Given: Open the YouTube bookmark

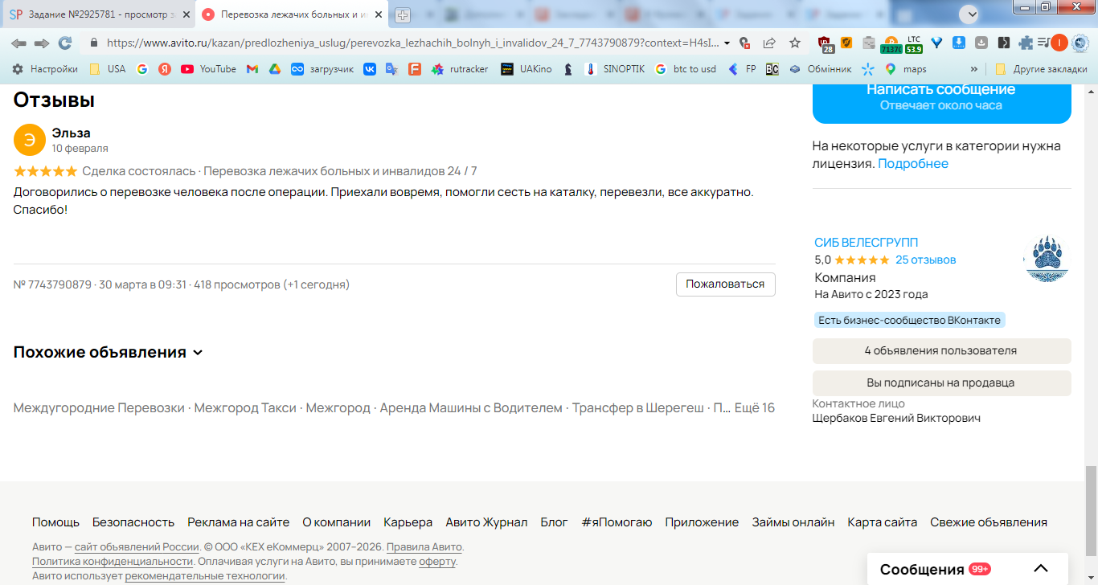Looking at the screenshot, I should (x=208, y=69).
